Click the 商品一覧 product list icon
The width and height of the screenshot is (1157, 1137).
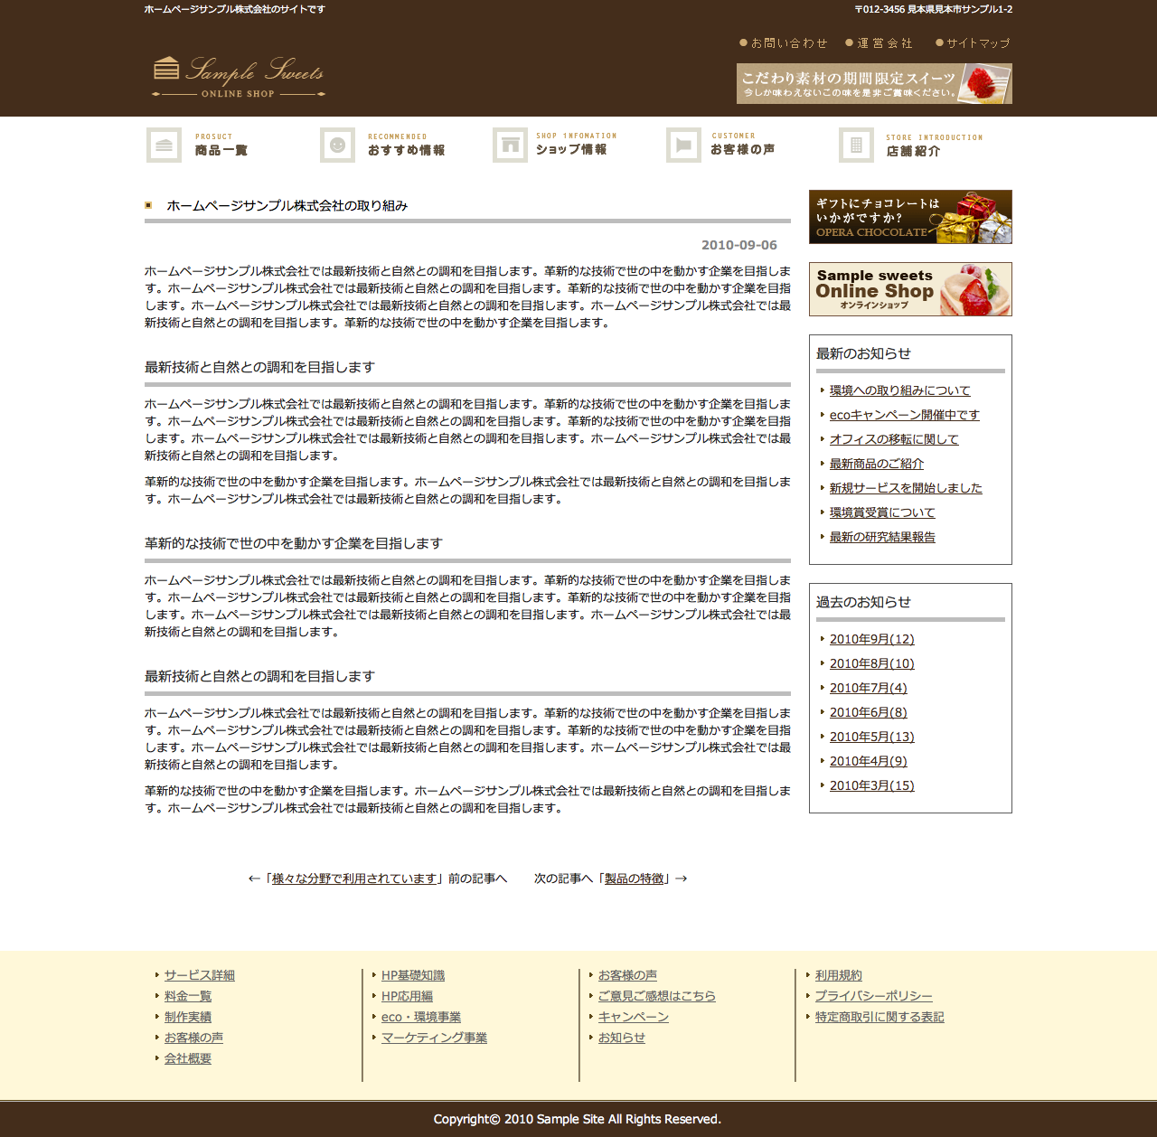164,146
